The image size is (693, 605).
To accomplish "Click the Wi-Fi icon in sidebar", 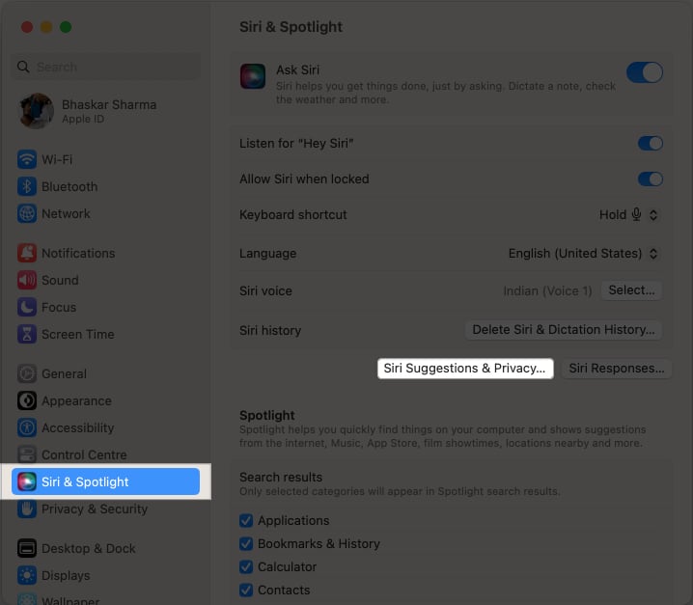I will coord(27,159).
